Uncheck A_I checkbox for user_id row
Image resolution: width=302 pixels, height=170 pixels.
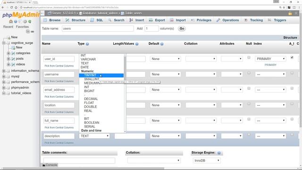pyautogui.click(x=292, y=58)
